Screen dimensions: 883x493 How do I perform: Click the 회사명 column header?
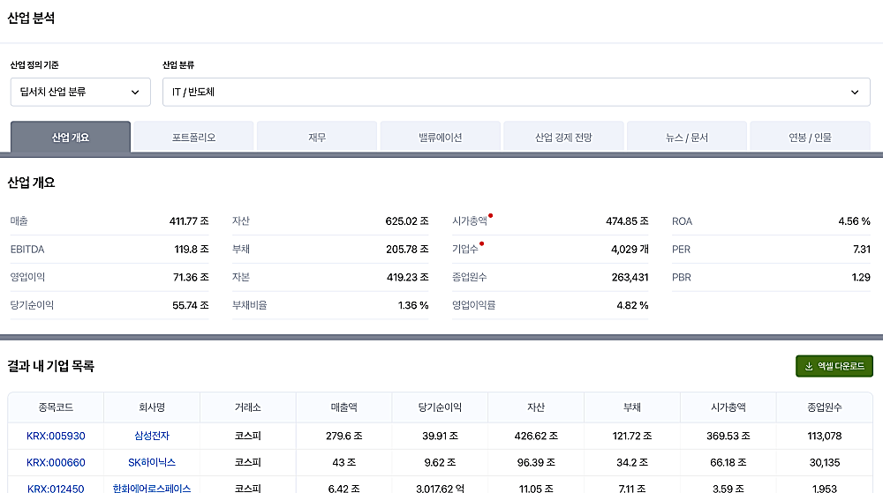coord(152,407)
